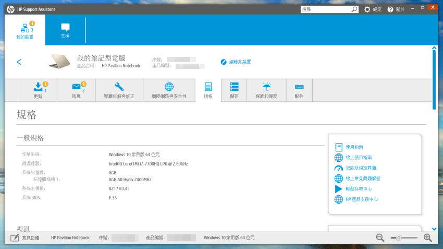Click the laptop device thumbnail image
This screenshot has width=443, height=249.
(59, 61)
